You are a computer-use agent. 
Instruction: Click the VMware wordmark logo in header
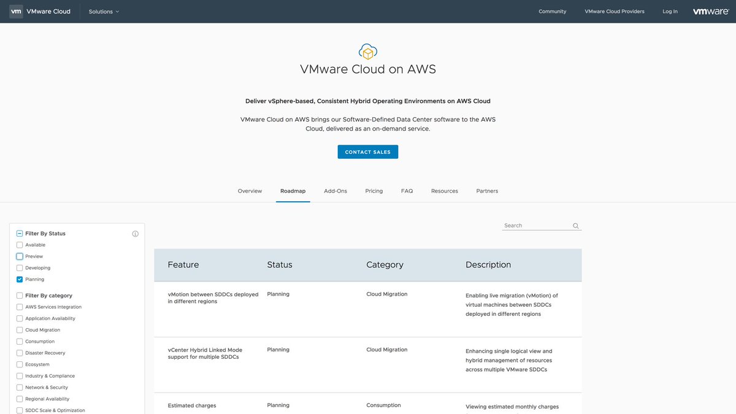coord(711,11)
